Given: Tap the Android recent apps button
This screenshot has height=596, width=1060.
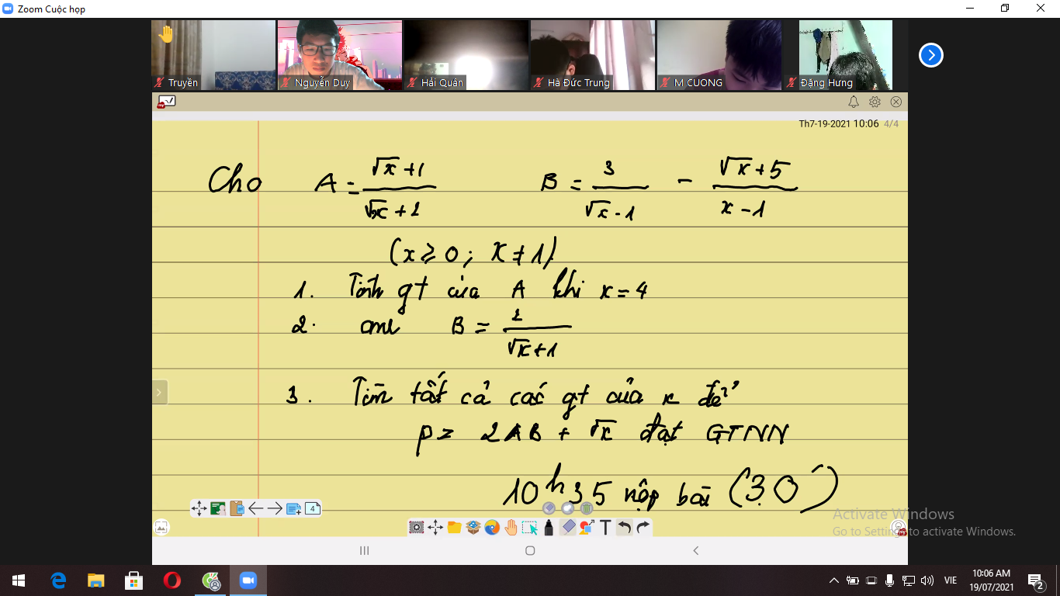Looking at the screenshot, I should point(364,550).
